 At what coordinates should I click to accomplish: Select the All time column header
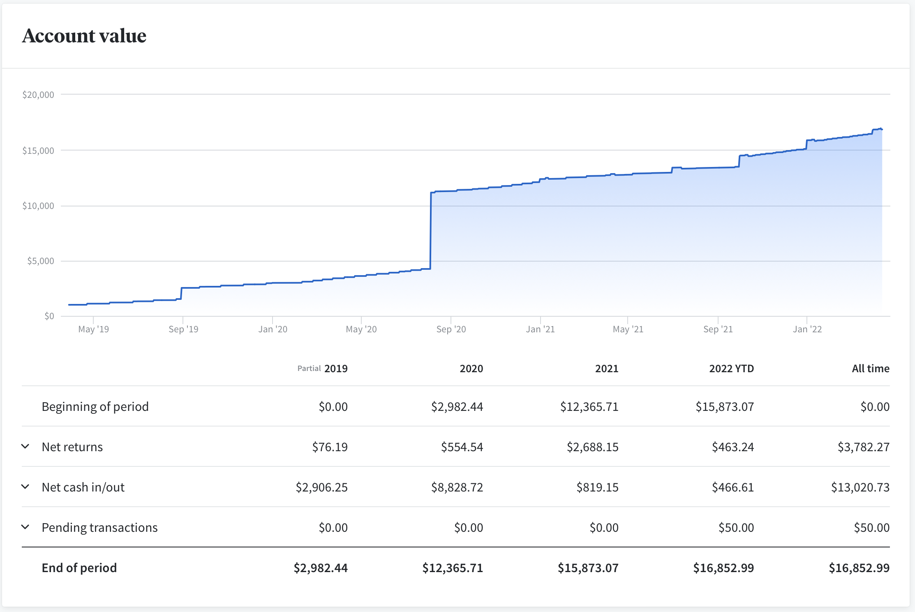pyautogui.click(x=871, y=369)
